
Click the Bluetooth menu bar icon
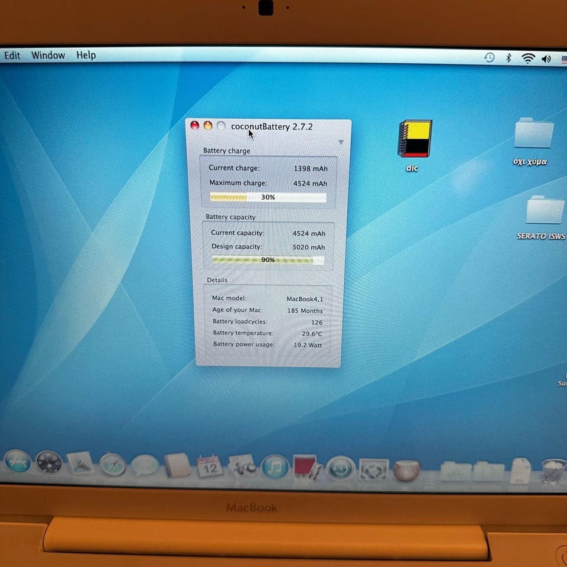(509, 58)
